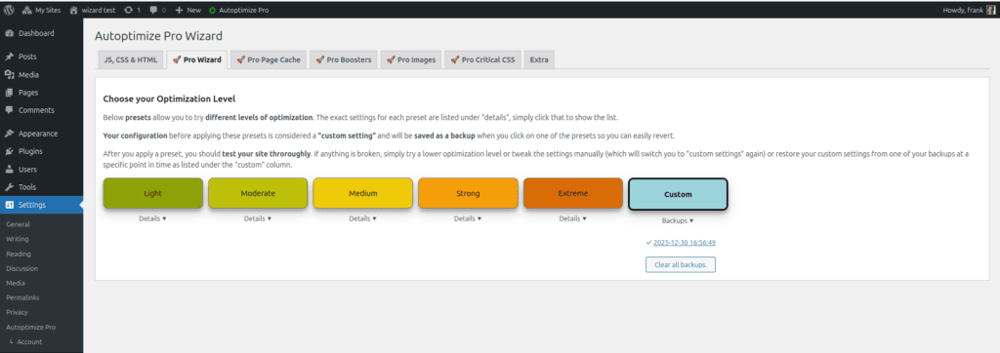Screen dimensions: 1000x353
Task: Restore backup 2025-12-30 16:56:49
Action: click(685, 242)
